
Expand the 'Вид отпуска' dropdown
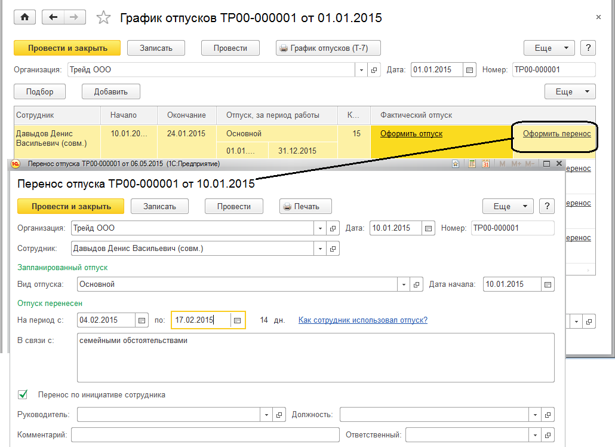404,284
